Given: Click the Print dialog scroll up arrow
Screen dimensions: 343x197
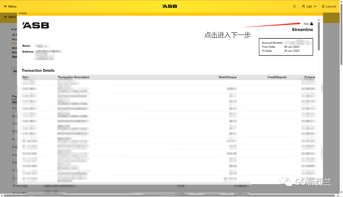Looking at the screenshot, I should point(319,20).
